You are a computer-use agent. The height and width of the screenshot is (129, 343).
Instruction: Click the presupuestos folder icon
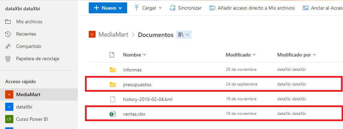tap(113, 84)
